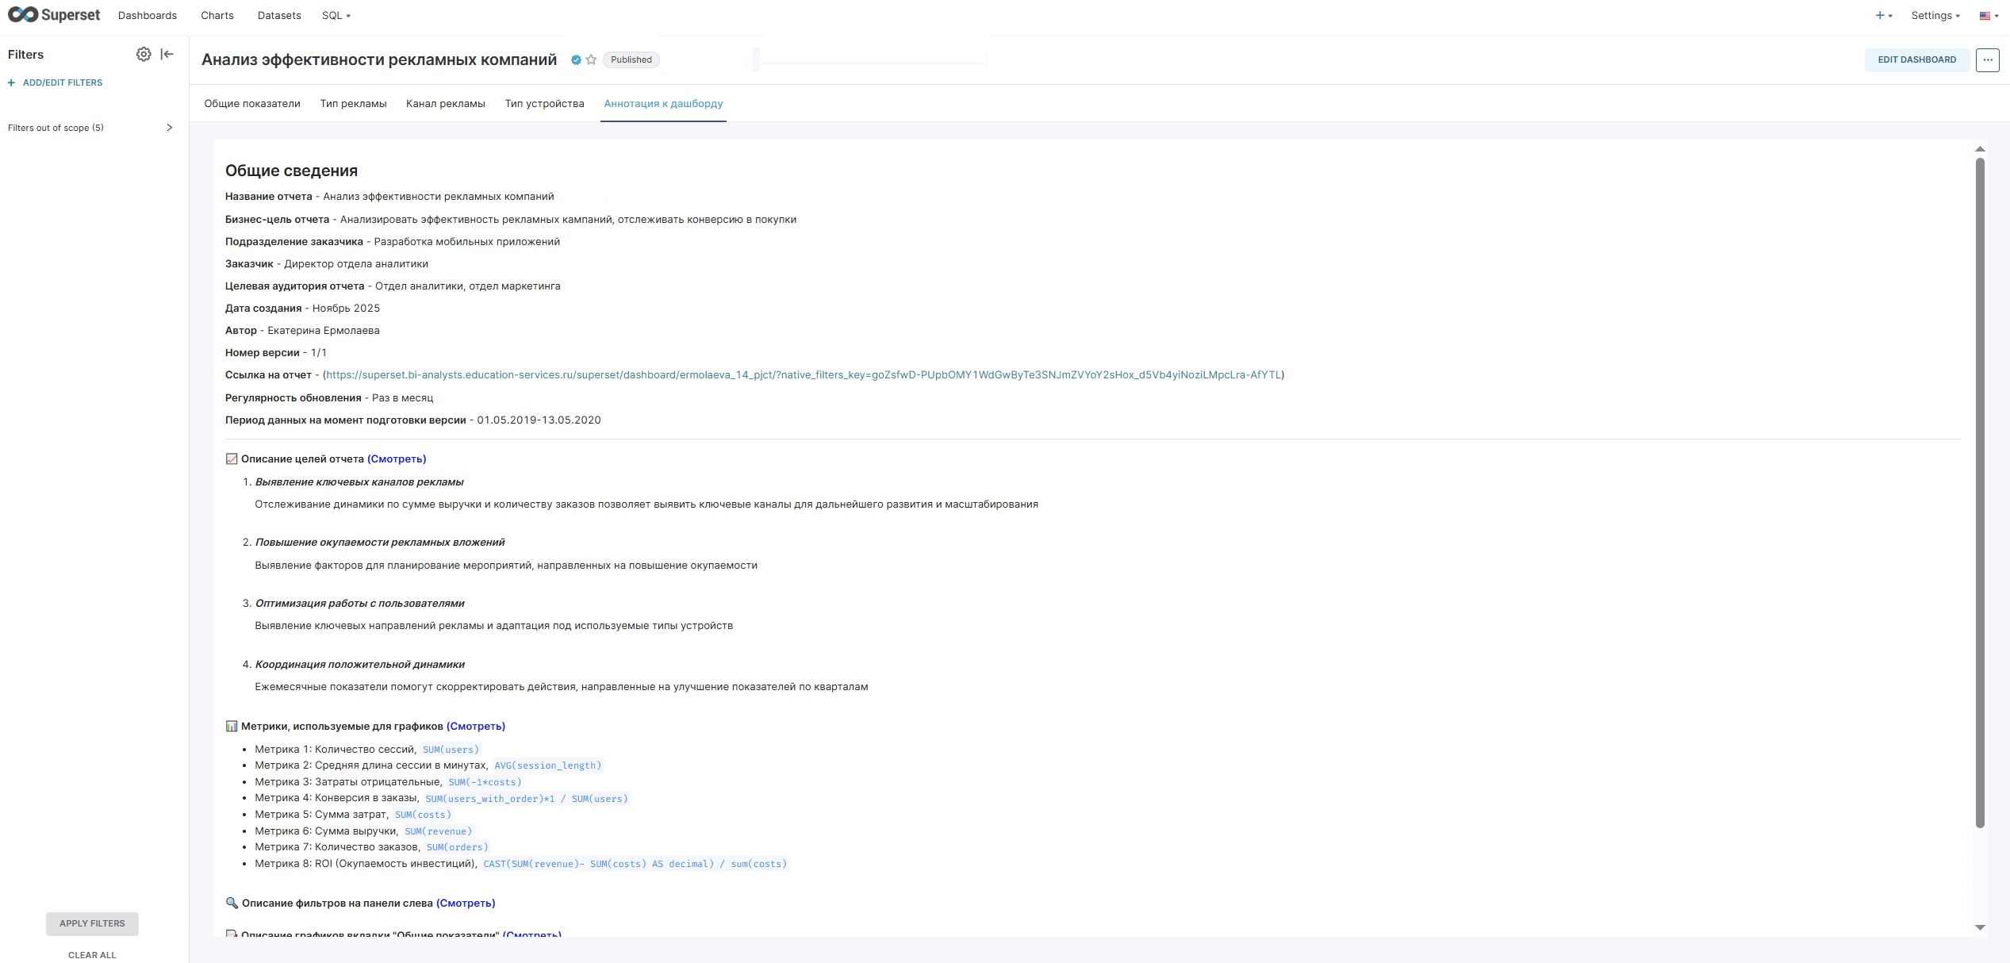Switch to the Тип рекламы tab

[x=353, y=104]
